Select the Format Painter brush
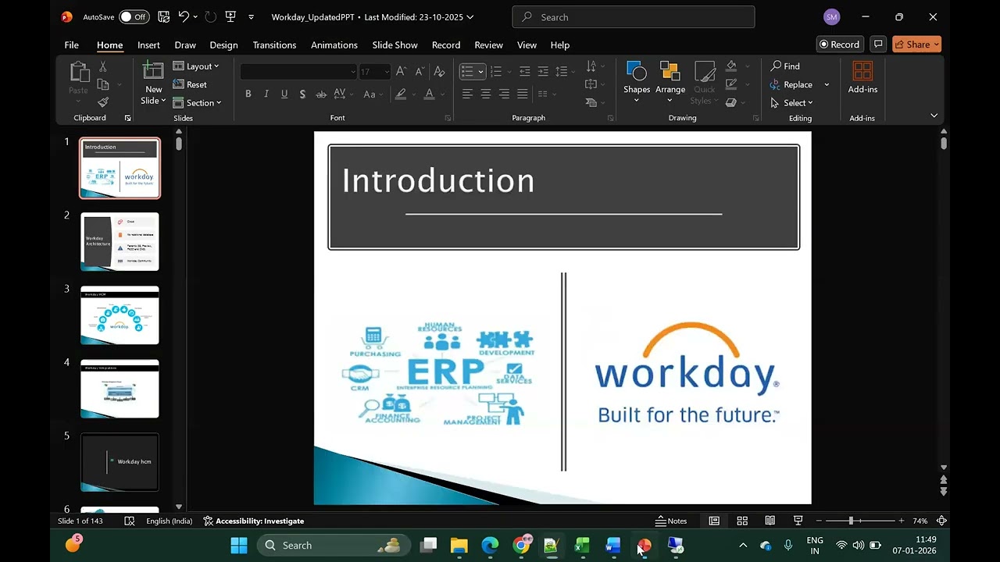The image size is (1000, 562). (x=102, y=102)
